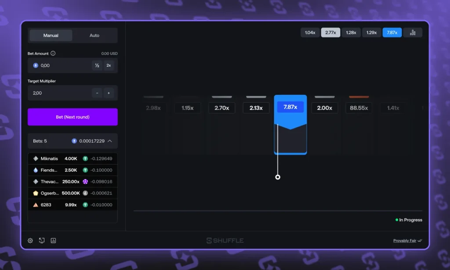This screenshot has height=270, width=450.
Task: Click the Bet (Next round) button
Action: click(73, 117)
